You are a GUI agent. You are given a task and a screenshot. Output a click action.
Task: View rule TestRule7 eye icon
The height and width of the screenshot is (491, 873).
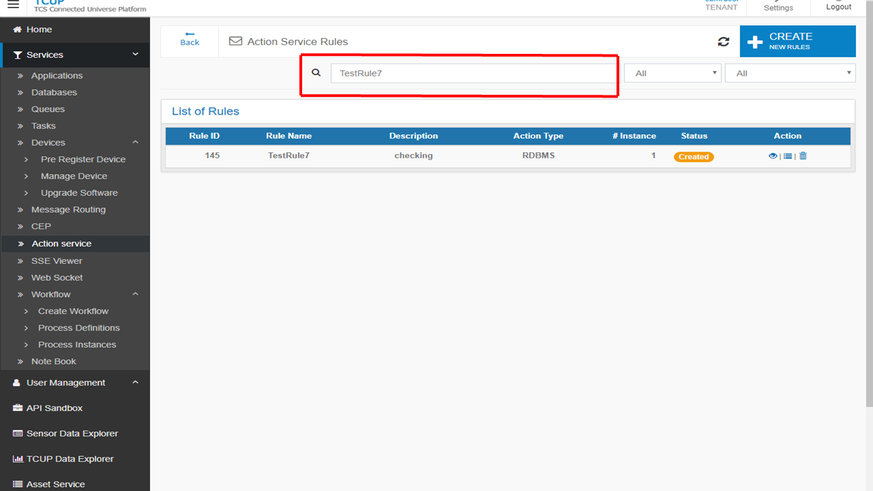773,156
